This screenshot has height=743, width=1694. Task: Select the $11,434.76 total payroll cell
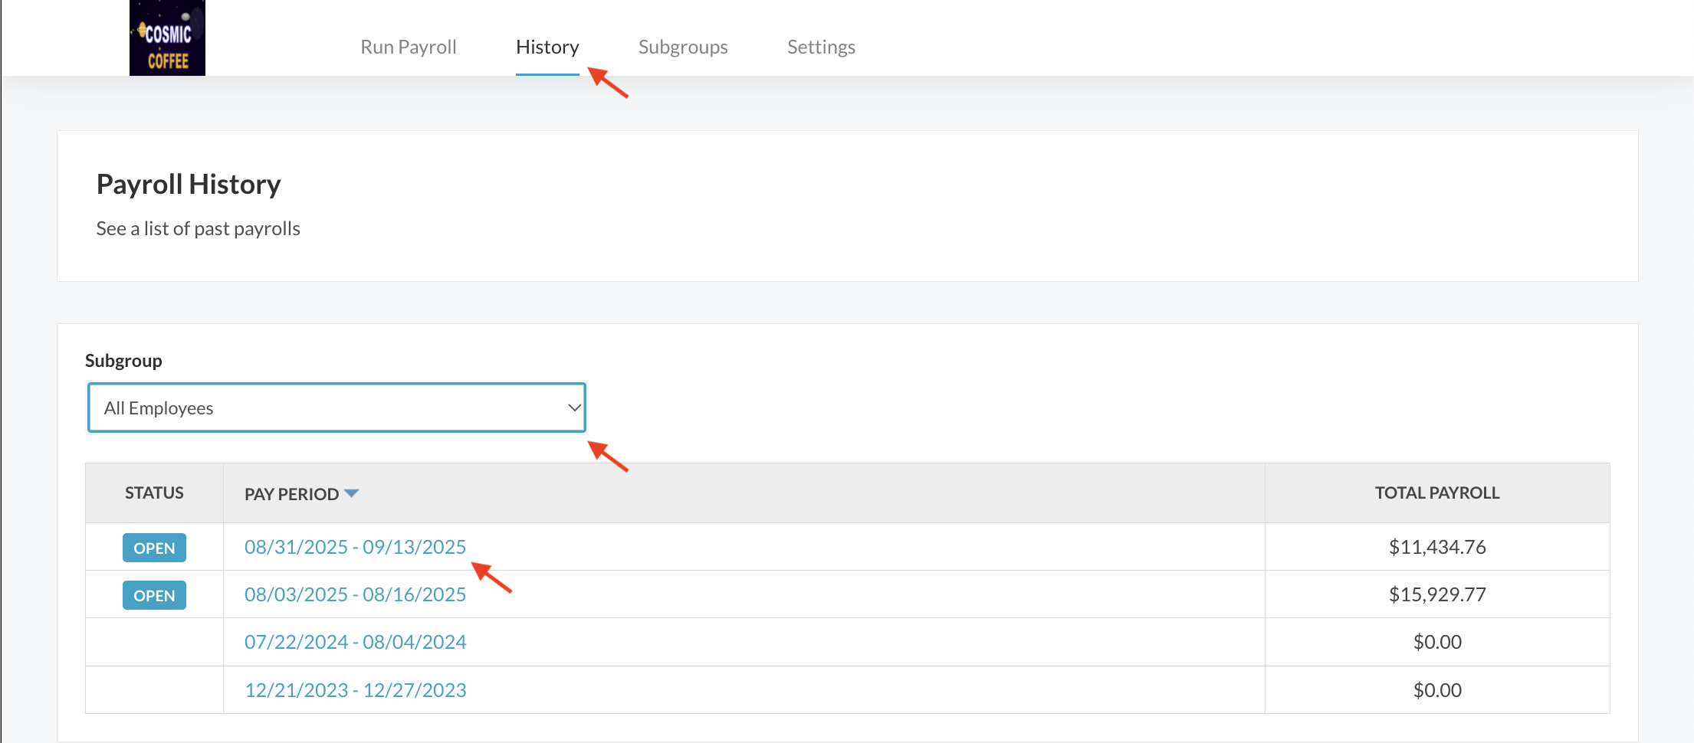coord(1436,547)
